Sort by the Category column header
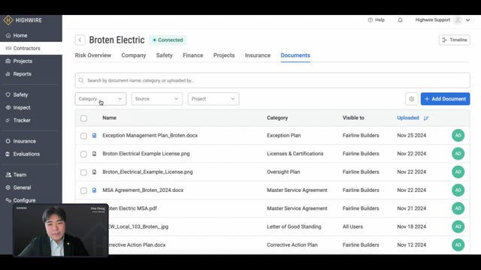This screenshot has height=270, width=481. 277,118
